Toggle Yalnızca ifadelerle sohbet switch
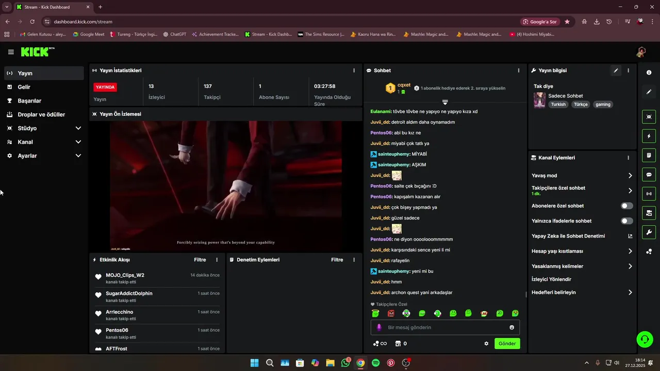The image size is (660, 371). click(x=627, y=221)
